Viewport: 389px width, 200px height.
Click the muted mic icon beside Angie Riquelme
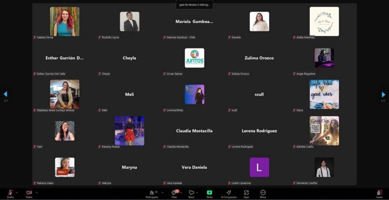click(x=294, y=74)
